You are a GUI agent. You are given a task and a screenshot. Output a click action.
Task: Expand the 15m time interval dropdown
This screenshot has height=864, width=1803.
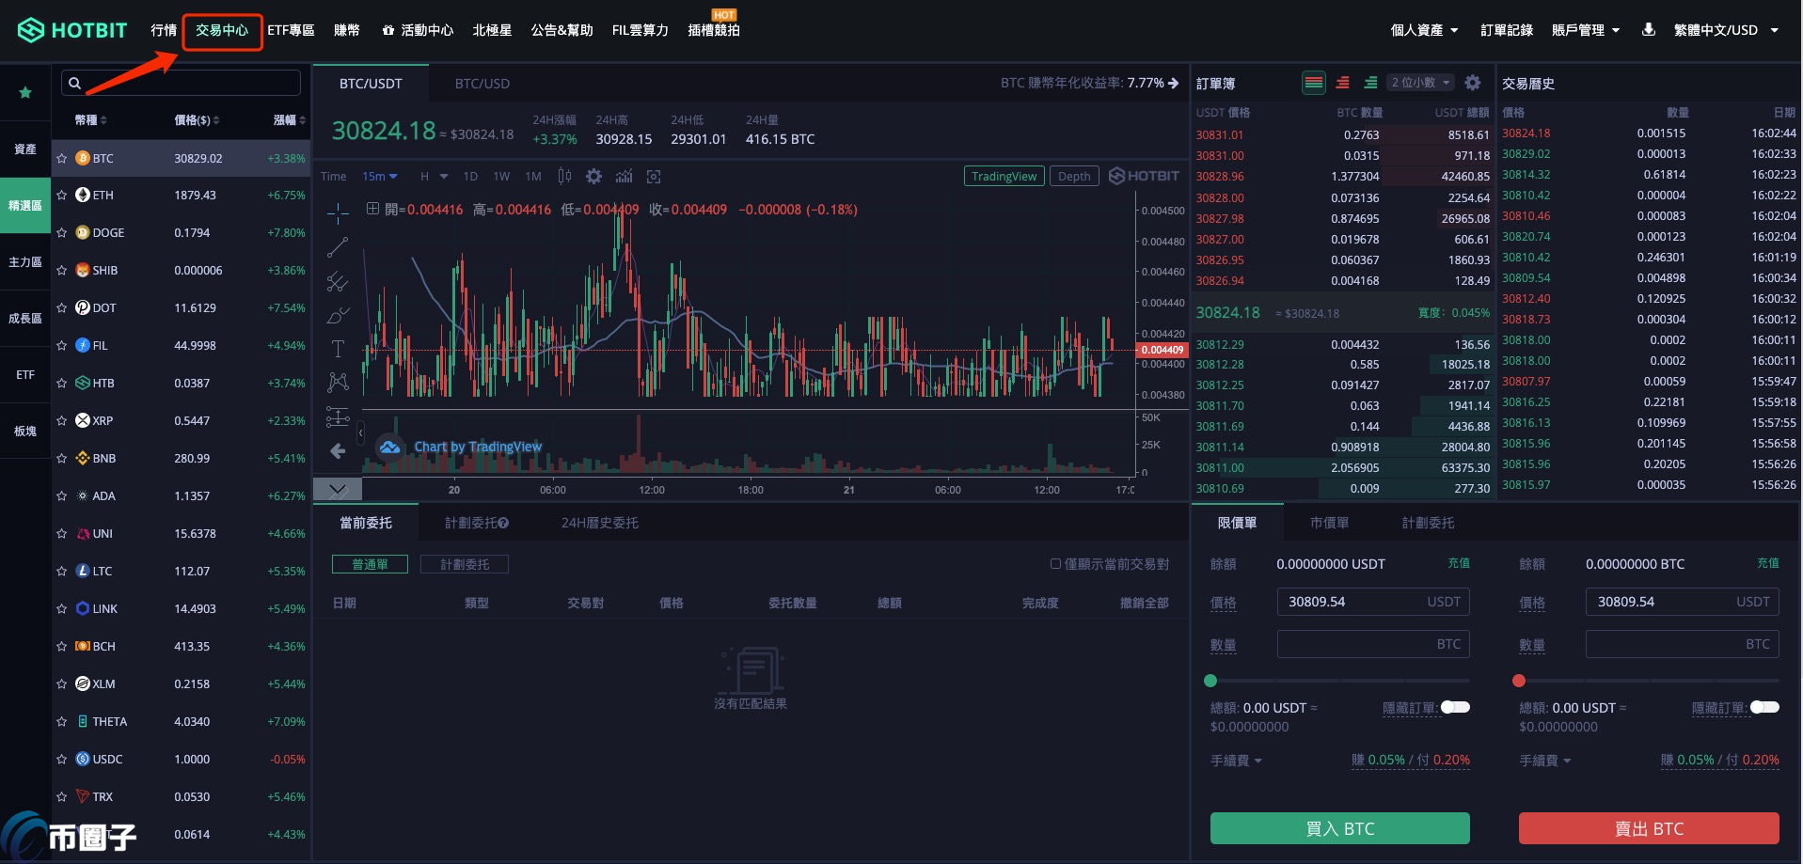pos(380,177)
